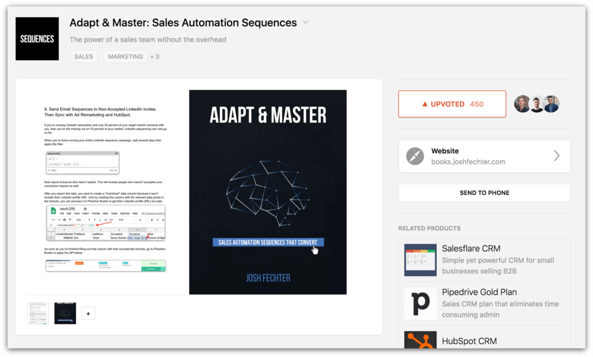The width and height of the screenshot is (593, 357).
Task: Click the RELATED PRODUCTS heading
Action: pos(429,229)
